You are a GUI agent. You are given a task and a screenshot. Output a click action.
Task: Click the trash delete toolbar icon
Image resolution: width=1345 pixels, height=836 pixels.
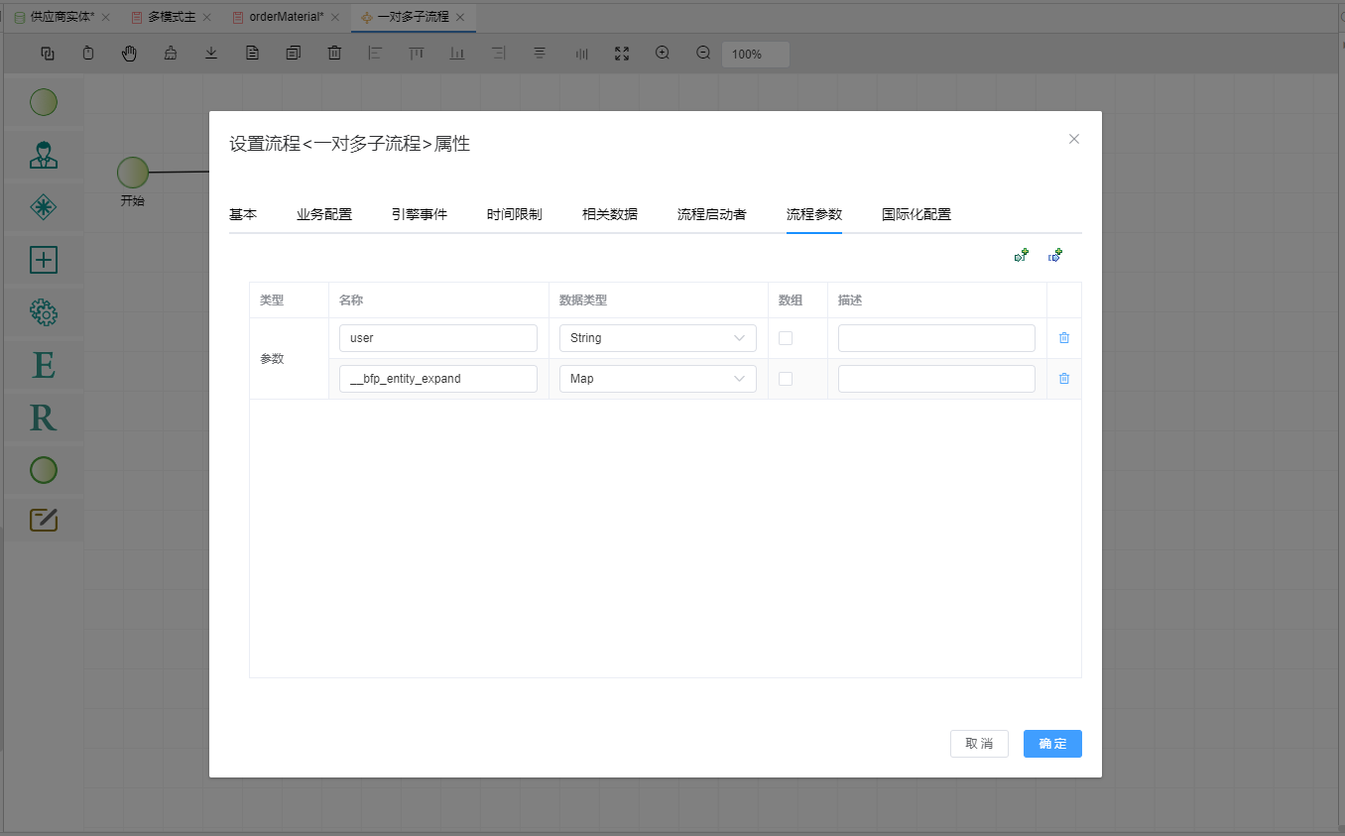tap(334, 54)
